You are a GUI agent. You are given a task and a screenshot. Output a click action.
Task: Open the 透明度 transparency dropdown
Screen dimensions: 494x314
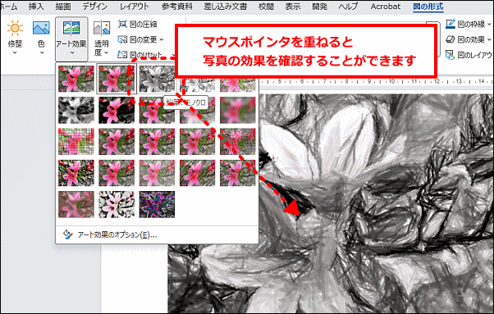point(102,39)
